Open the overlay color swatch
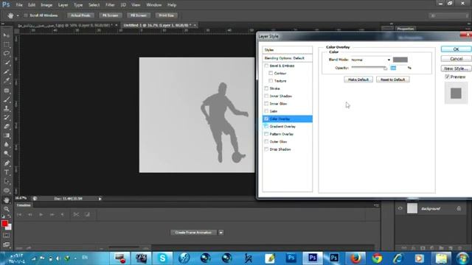The image size is (472, 265). 400,60
